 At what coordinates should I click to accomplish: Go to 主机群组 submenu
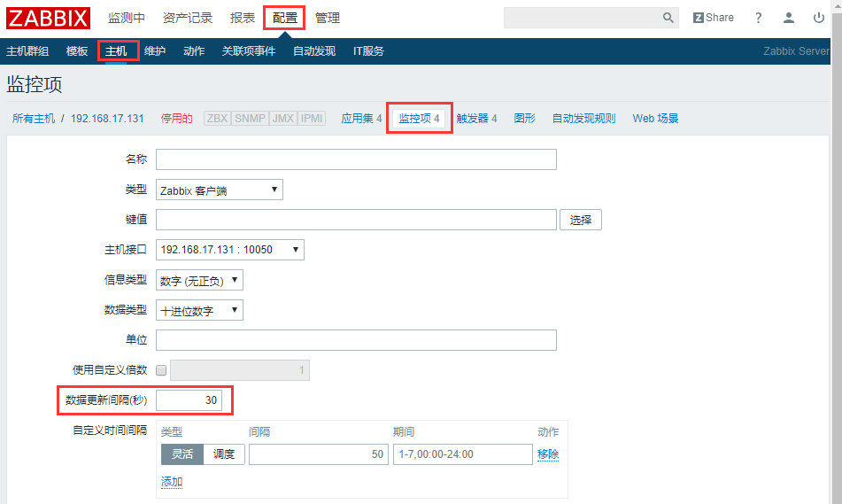[x=27, y=51]
